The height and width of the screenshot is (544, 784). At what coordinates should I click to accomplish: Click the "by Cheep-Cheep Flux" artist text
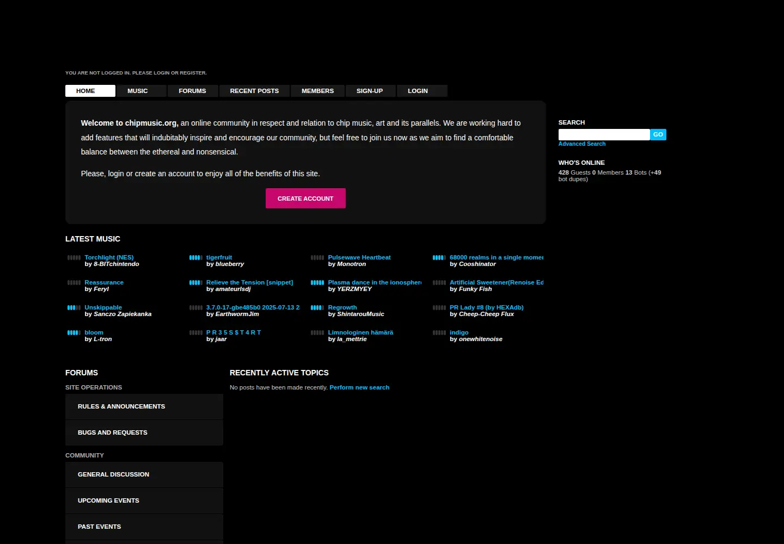click(482, 314)
